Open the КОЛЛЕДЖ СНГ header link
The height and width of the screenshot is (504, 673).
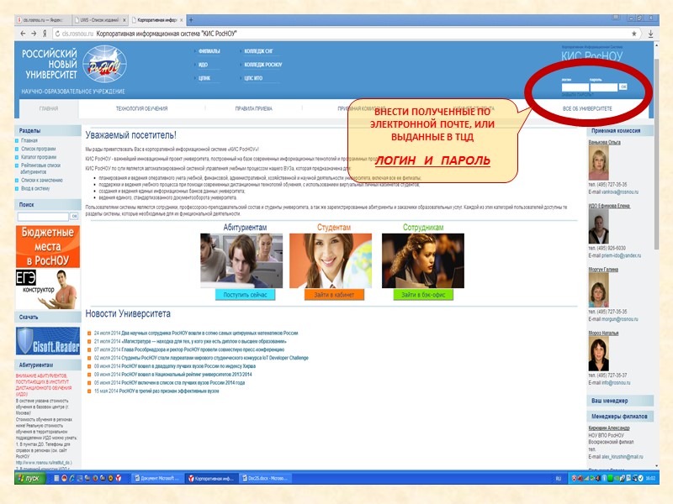tap(258, 51)
